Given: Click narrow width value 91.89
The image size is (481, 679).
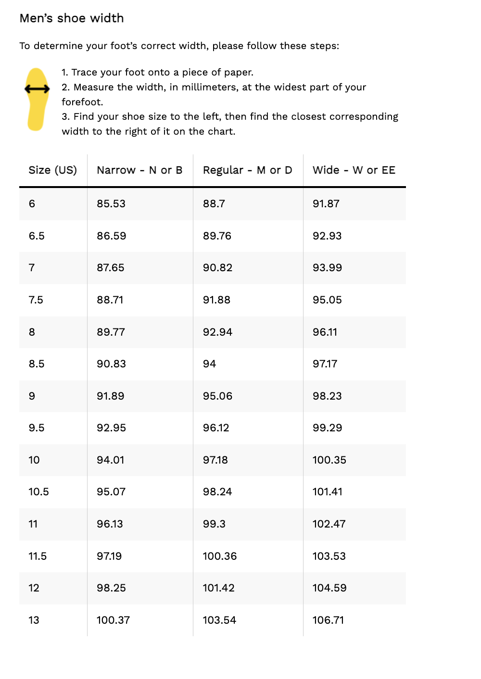Looking at the screenshot, I should pyautogui.click(x=110, y=396).
